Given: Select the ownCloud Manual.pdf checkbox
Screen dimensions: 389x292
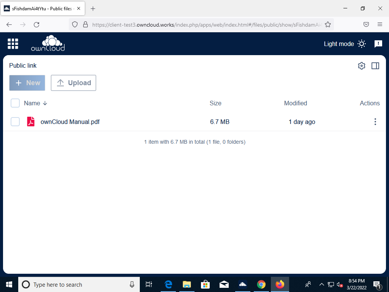Looking at the screenshot, I should coord(15,122).
